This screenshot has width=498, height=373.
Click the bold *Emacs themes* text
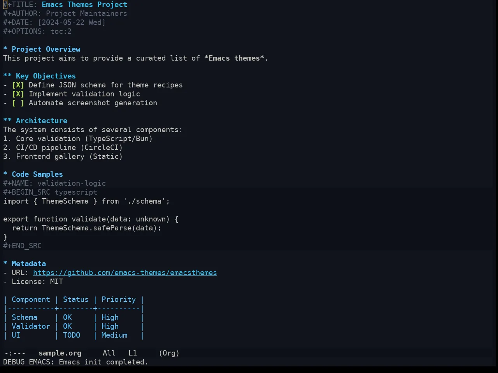tap(234, 58)
